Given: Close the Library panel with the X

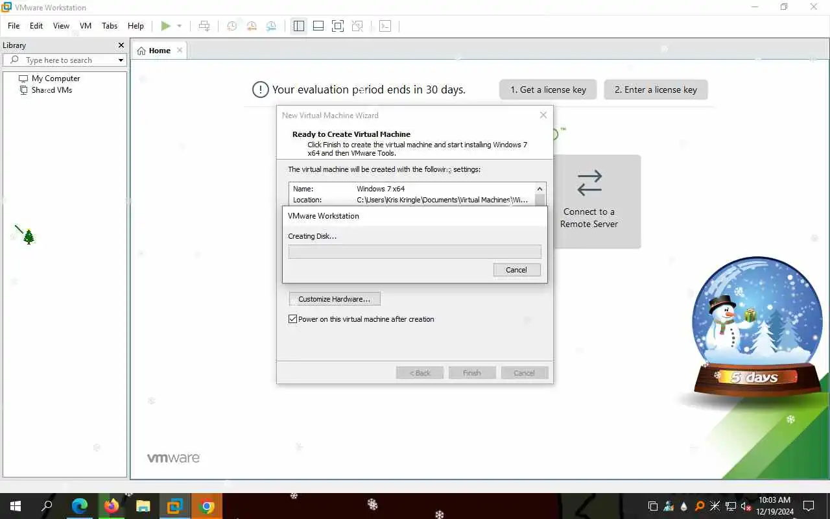Looking at the screenshot, I should pos(121,45).
